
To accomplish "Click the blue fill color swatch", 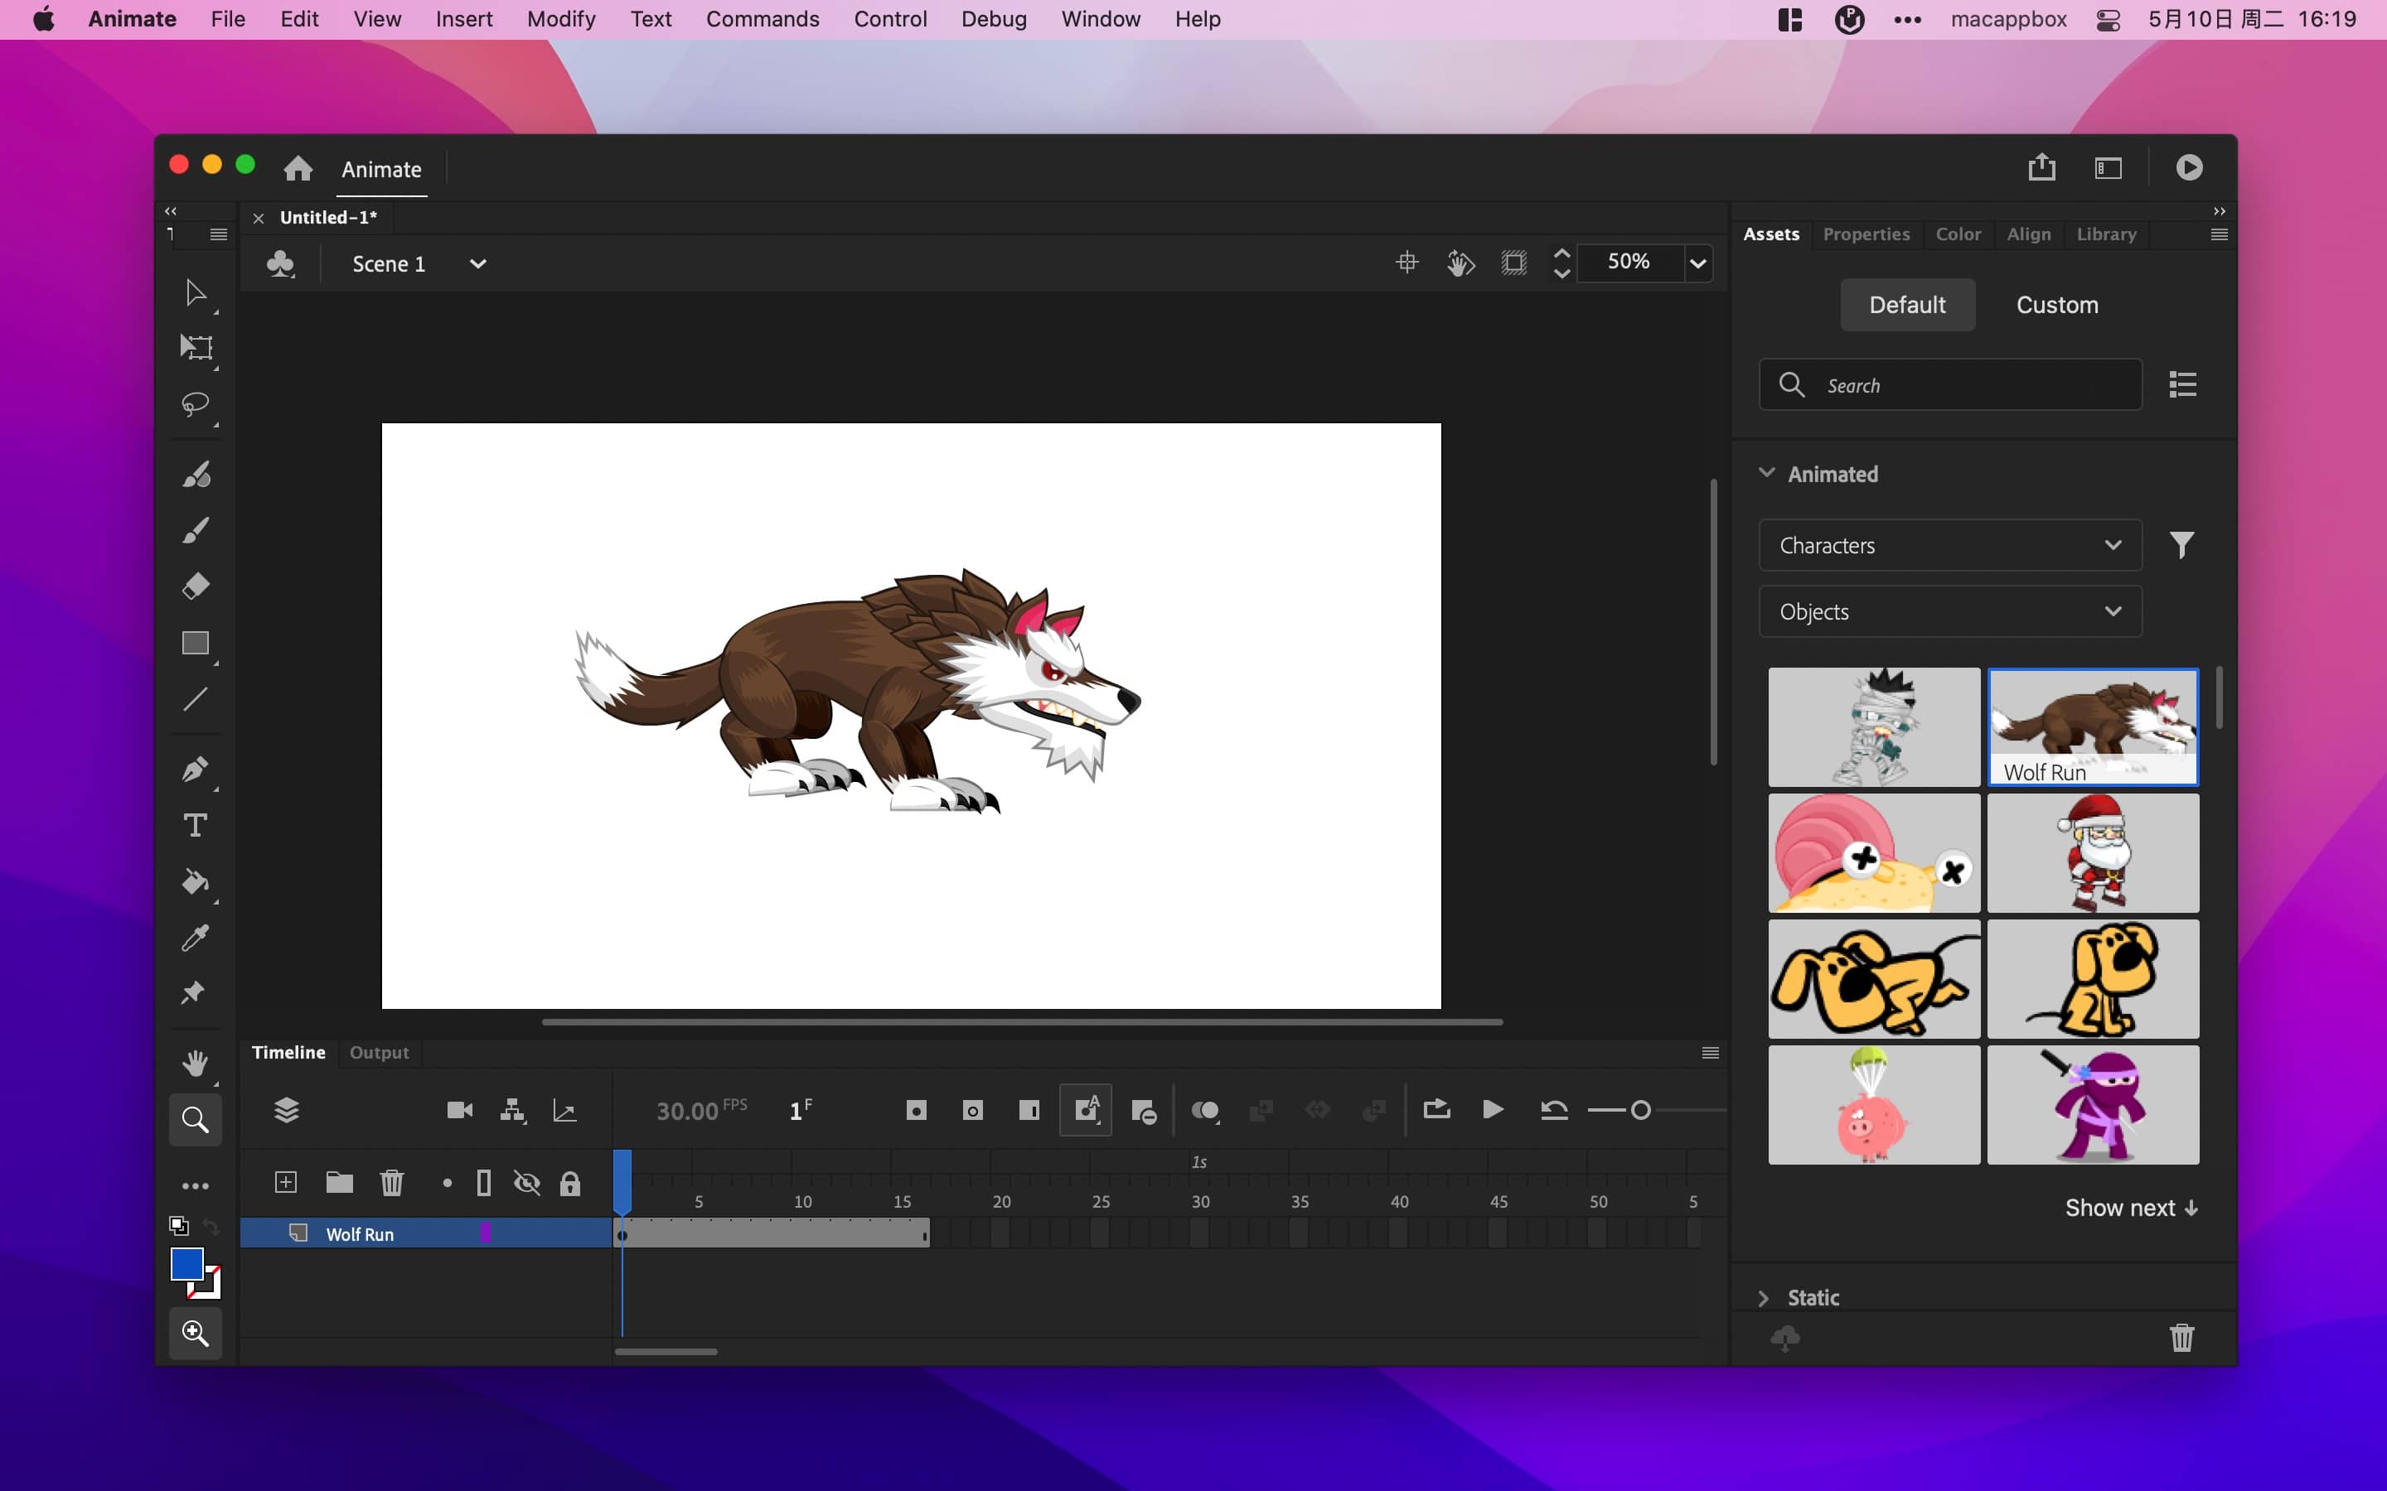I will (x=186, y=1263).
